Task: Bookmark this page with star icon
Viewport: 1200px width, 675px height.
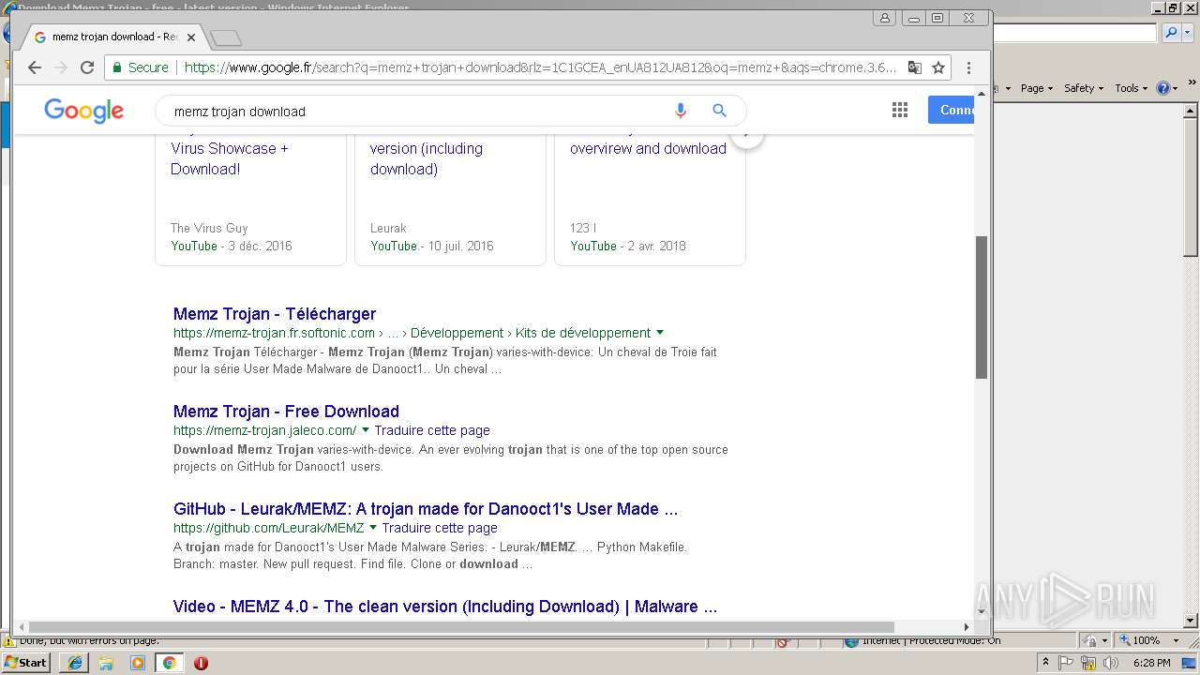Action: [x=937, y=67]
